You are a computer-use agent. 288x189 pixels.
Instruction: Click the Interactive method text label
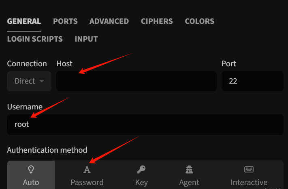click(x=249, y=183)
